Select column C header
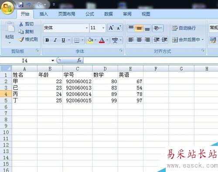218x172 pixels. 78,69
